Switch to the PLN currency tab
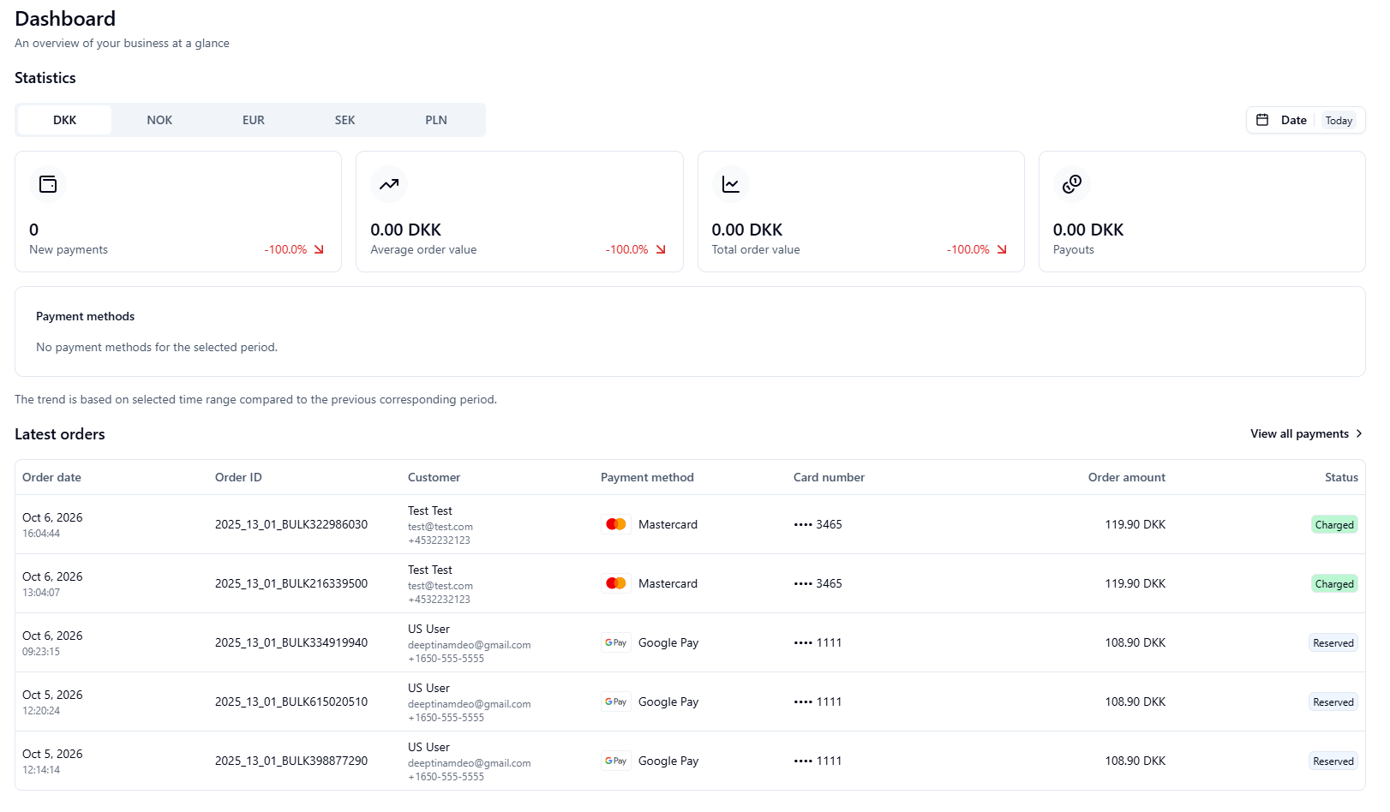Image resolution: width=1390 pixels, height=812 pixels. point(436,120)
